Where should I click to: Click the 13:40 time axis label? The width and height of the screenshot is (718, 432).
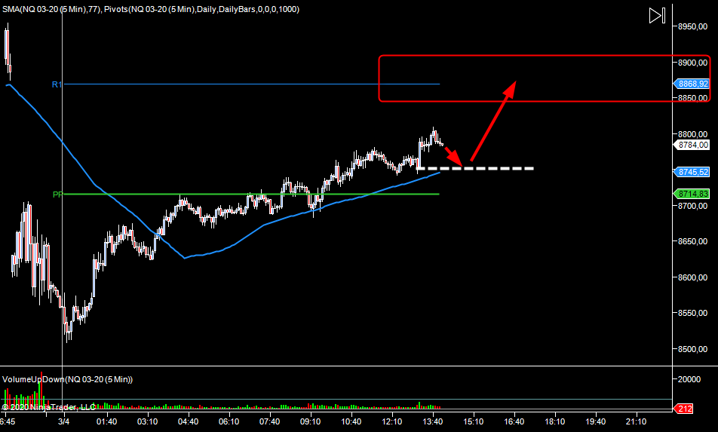click(432, 421)
